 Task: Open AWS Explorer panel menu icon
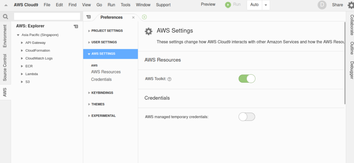click(x=76, y=26)
